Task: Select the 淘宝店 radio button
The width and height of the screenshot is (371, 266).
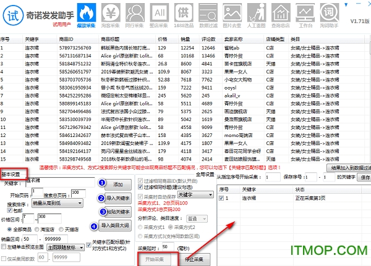Action: [x=37, y=229]
